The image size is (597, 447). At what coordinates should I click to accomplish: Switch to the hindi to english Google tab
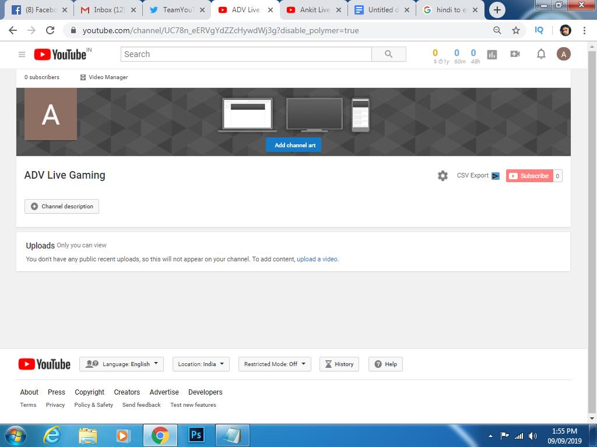(451, 10)
